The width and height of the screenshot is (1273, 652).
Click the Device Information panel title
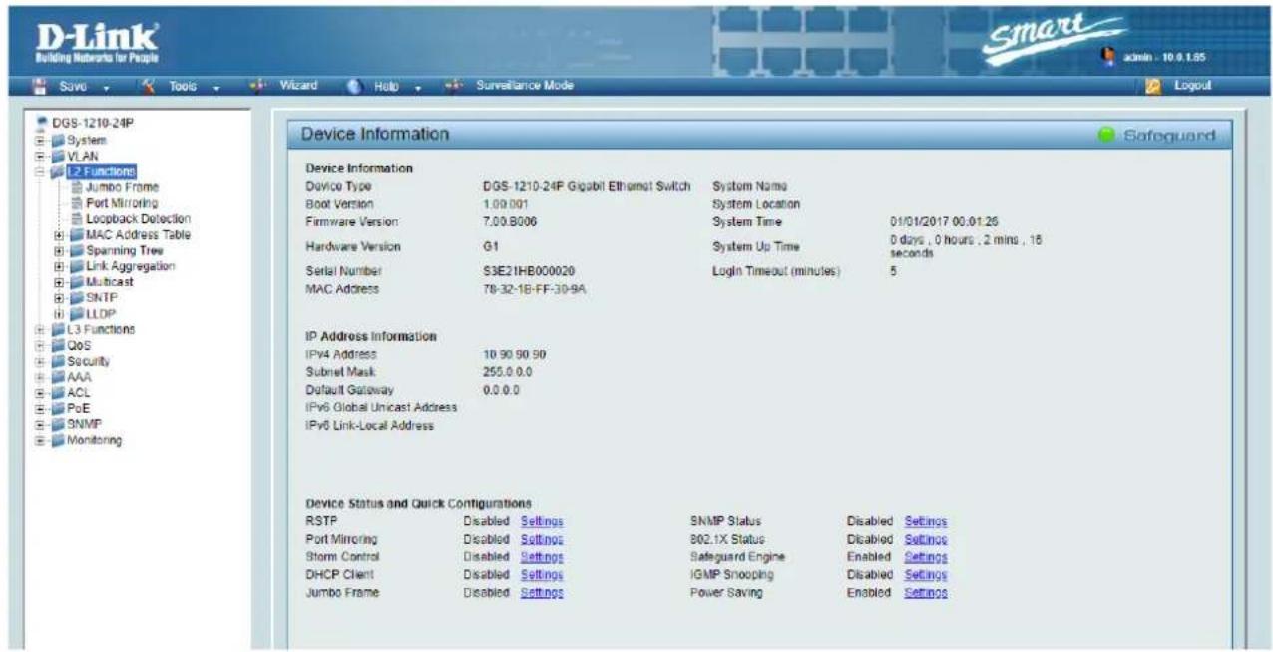coord(375,135)
